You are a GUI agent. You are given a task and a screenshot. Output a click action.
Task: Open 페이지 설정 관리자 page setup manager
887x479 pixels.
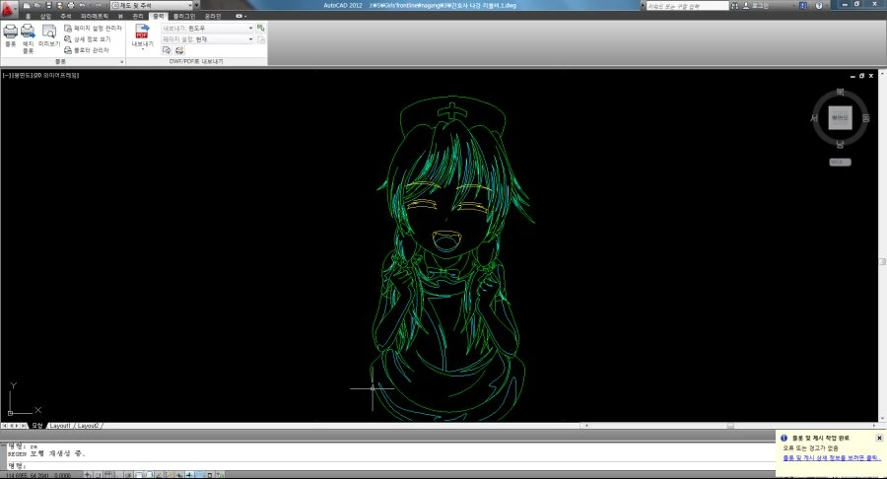coord(94,28)
